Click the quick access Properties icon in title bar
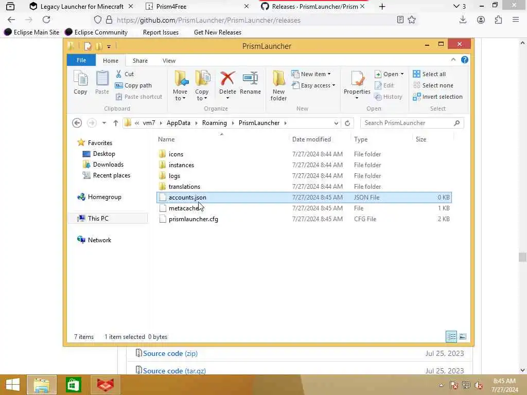The height and width of the screenshot is (395, 527). tap(87, 46)
